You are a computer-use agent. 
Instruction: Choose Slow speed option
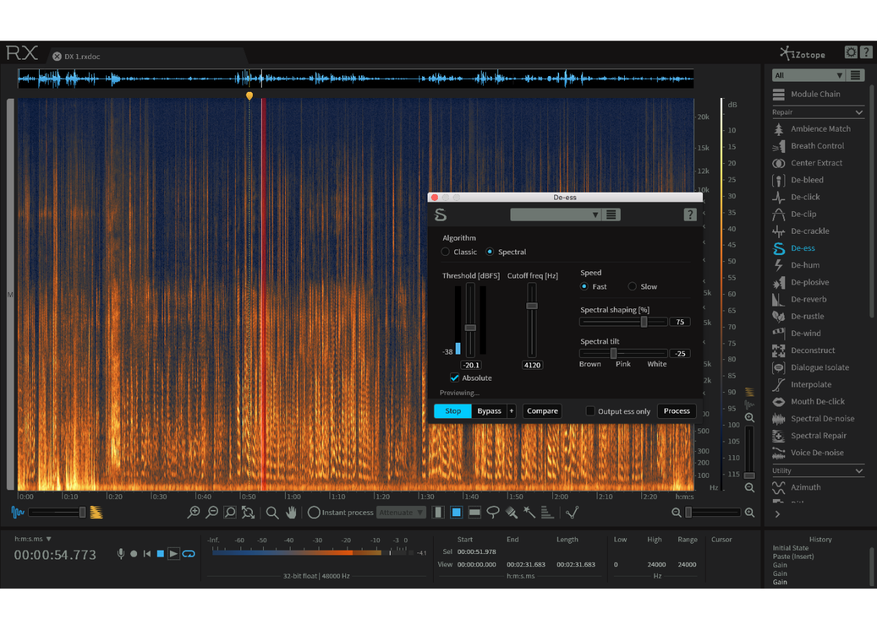[632, 287]
